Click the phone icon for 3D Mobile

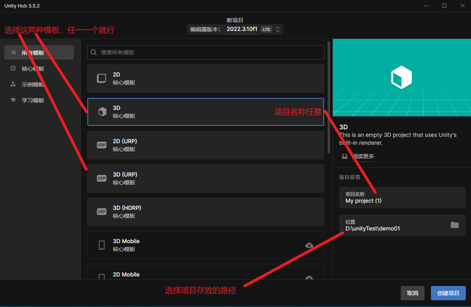tap(101, 245)
